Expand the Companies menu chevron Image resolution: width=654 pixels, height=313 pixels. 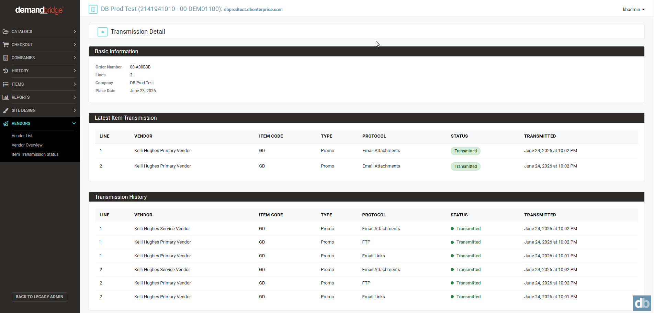point(75,58)
